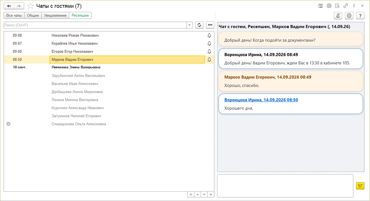Click the back navigation arrow
This screenshot has width=370, height=201.
(9, 6)
